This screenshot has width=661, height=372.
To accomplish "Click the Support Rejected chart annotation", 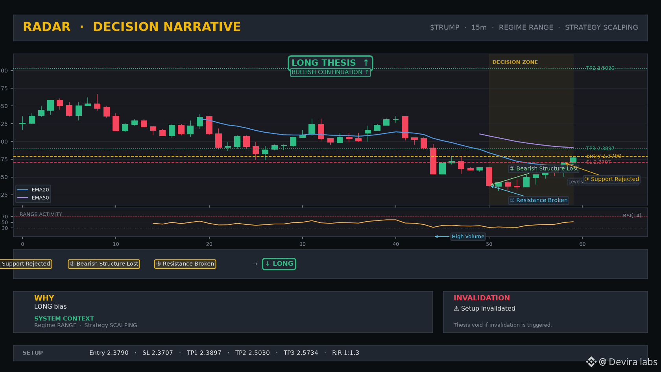I will coord(611,179).
